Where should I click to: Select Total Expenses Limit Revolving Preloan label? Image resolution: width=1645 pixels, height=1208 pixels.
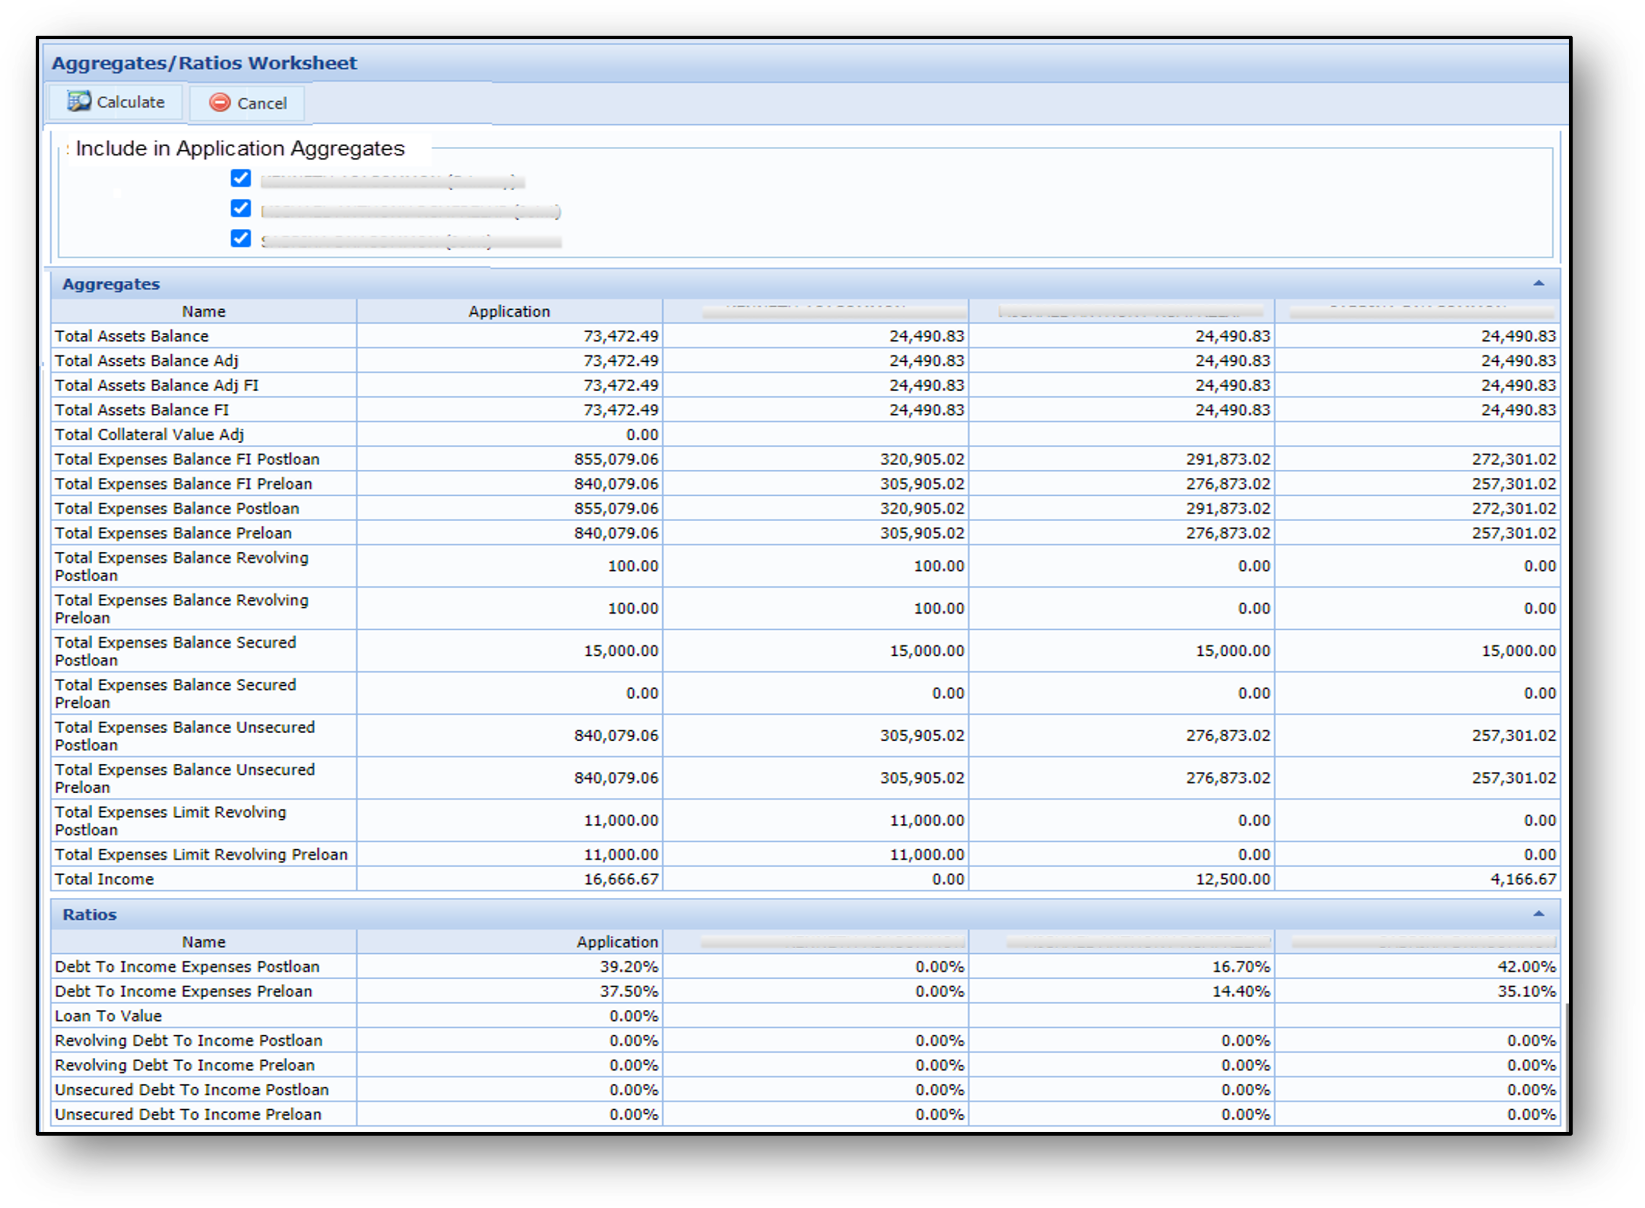click(201, 854)
